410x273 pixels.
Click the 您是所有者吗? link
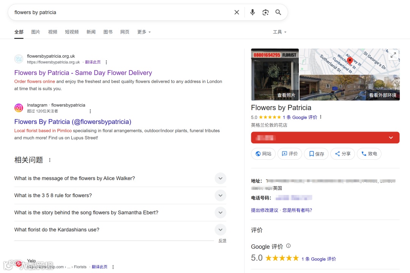pyautogui.click(x=297, y=210)
